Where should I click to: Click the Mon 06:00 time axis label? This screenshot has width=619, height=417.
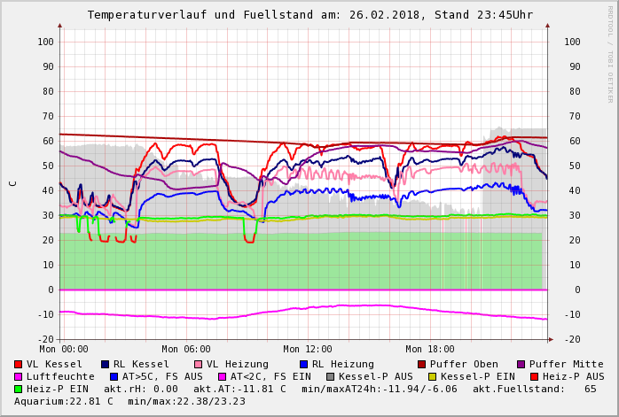click(x=186, y=349)
